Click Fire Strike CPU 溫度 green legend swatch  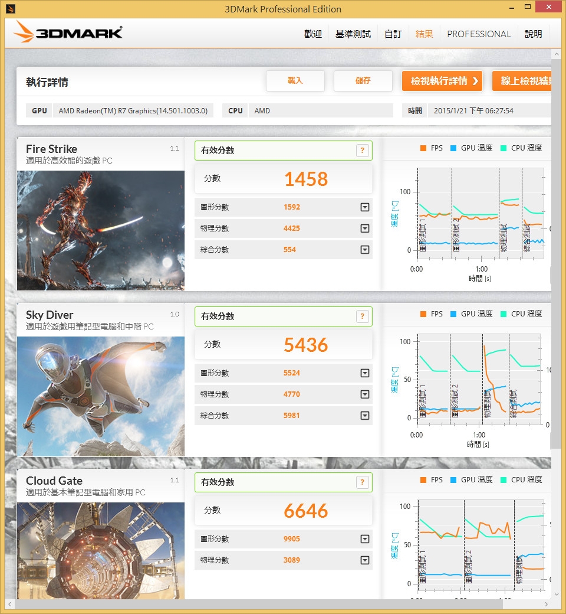pyautogui.click(x=504, y=148)
